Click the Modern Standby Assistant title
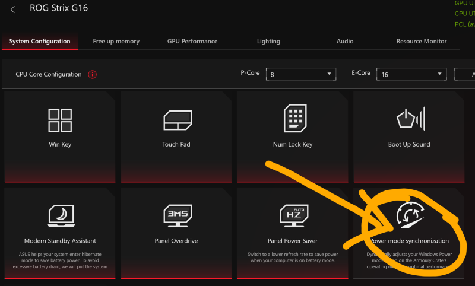The image size is (475, 286). (60, 241)
